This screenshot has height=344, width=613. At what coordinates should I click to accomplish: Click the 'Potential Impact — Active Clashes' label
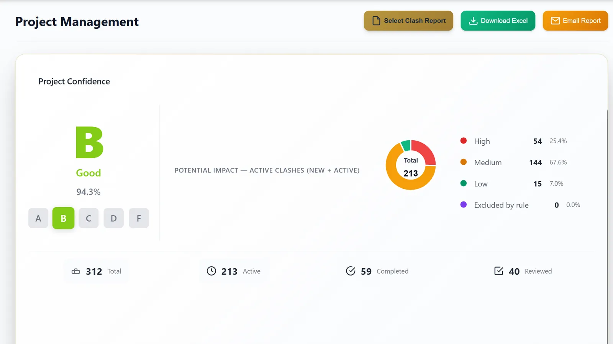[x=267, y=170]
